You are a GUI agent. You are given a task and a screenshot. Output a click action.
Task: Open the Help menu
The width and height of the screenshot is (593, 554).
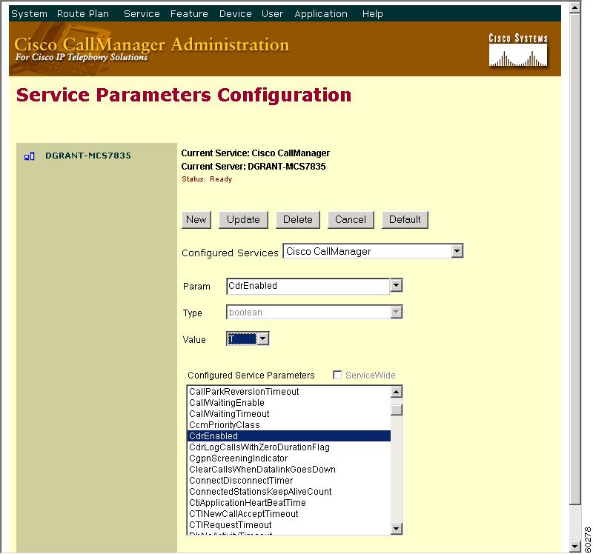click(x=373, y=14)
